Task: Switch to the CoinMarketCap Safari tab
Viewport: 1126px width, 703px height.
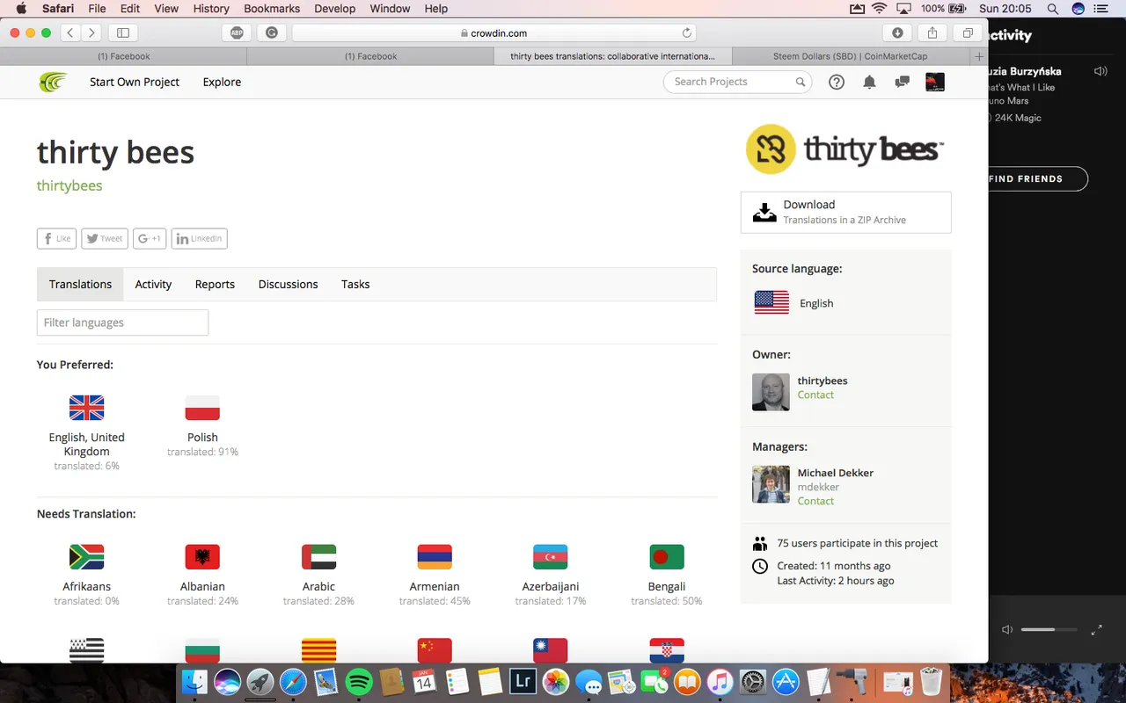Action: point(849,56)
